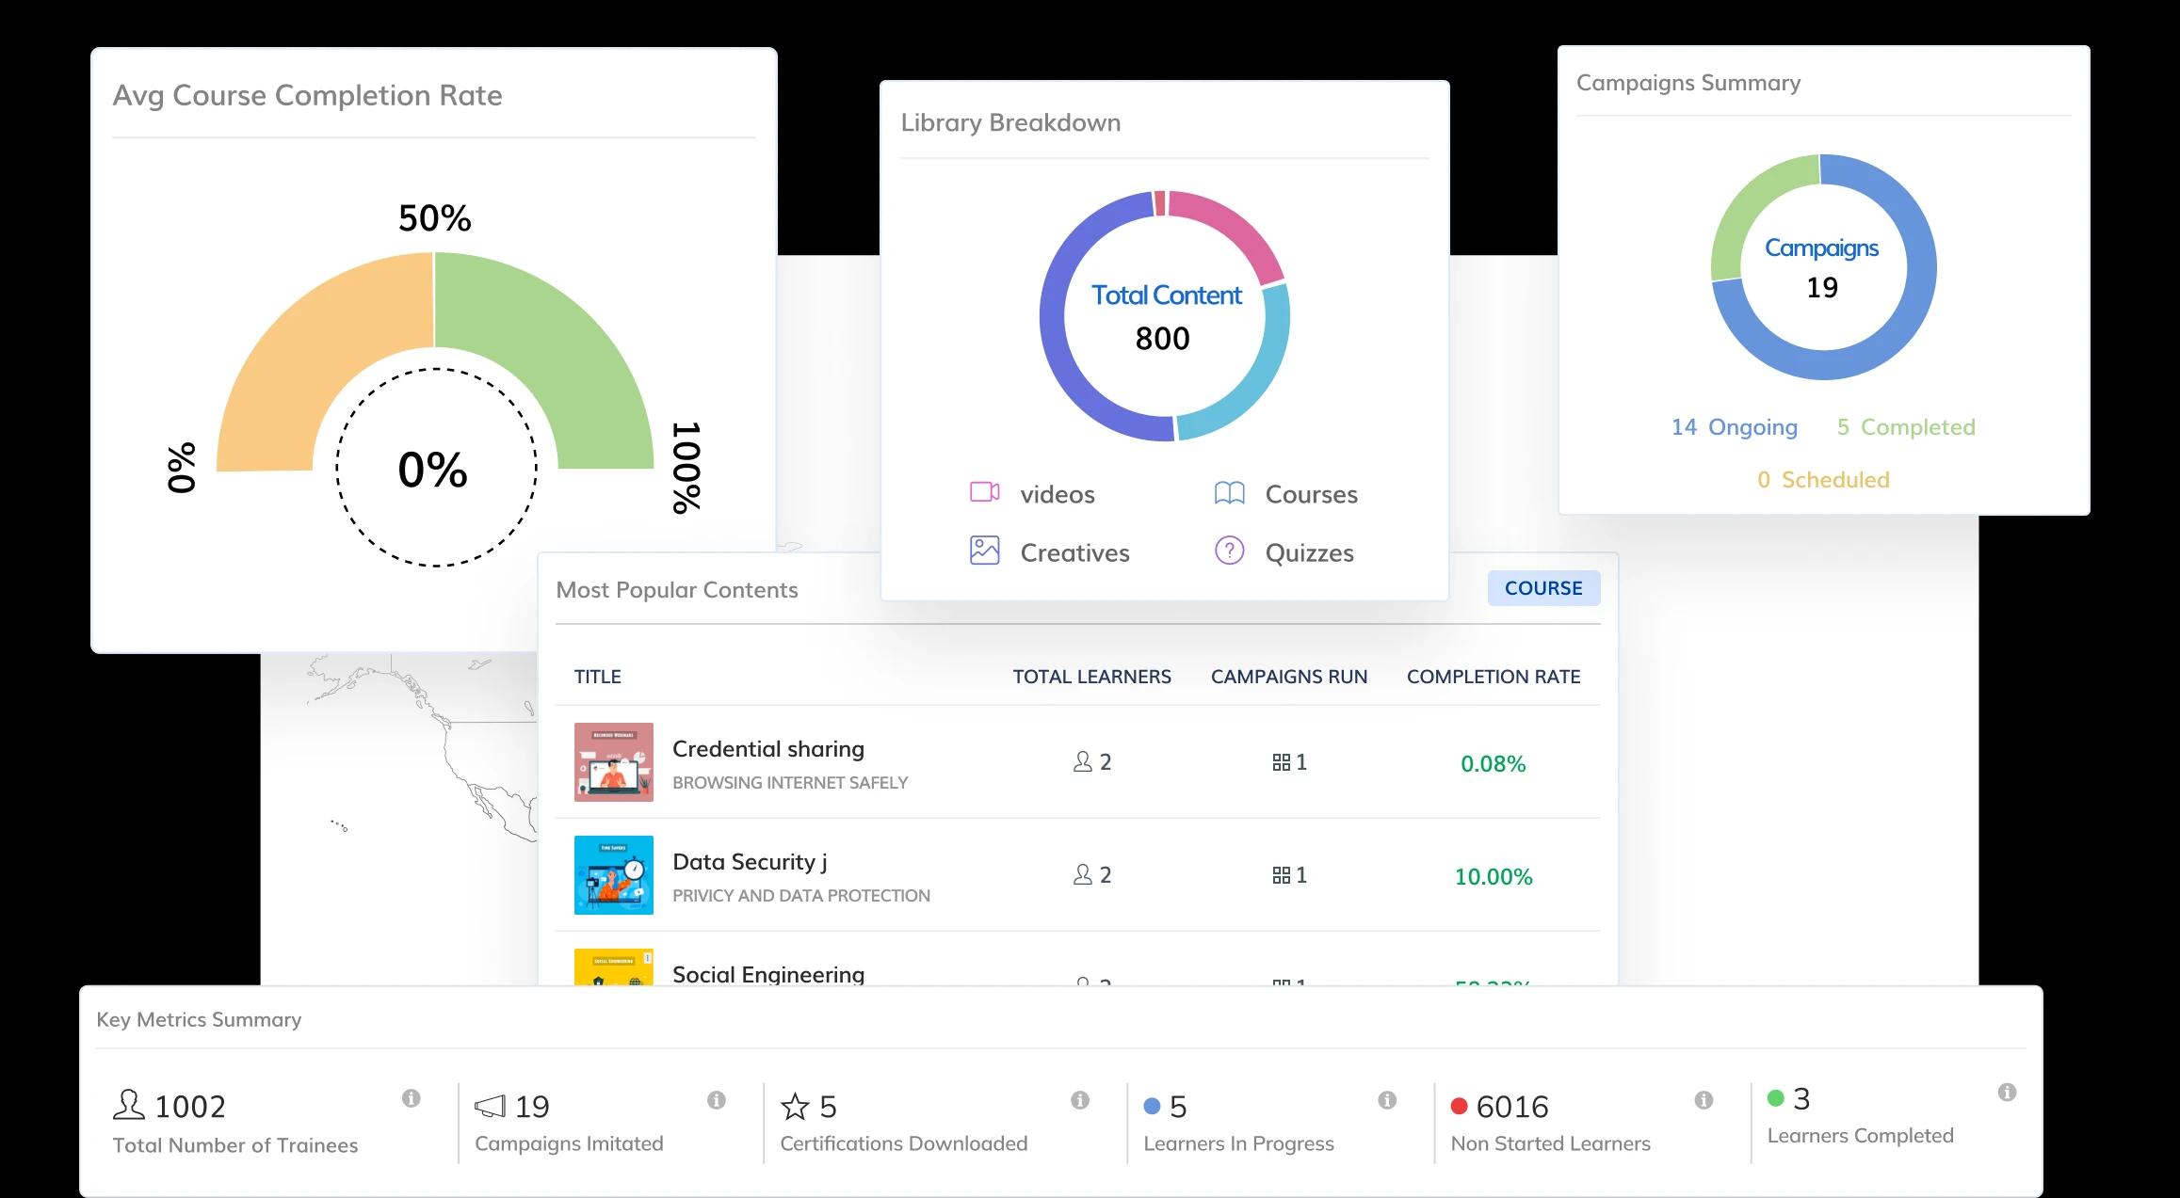Open Data Security j course thumbnail
The width and height of the screenshot is (2180, 1198).
pyautogui.click(x=614, y=875)
